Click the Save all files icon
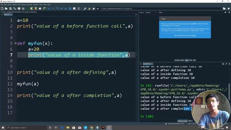This screenshot has width=231, height=130. pos(15,9)
